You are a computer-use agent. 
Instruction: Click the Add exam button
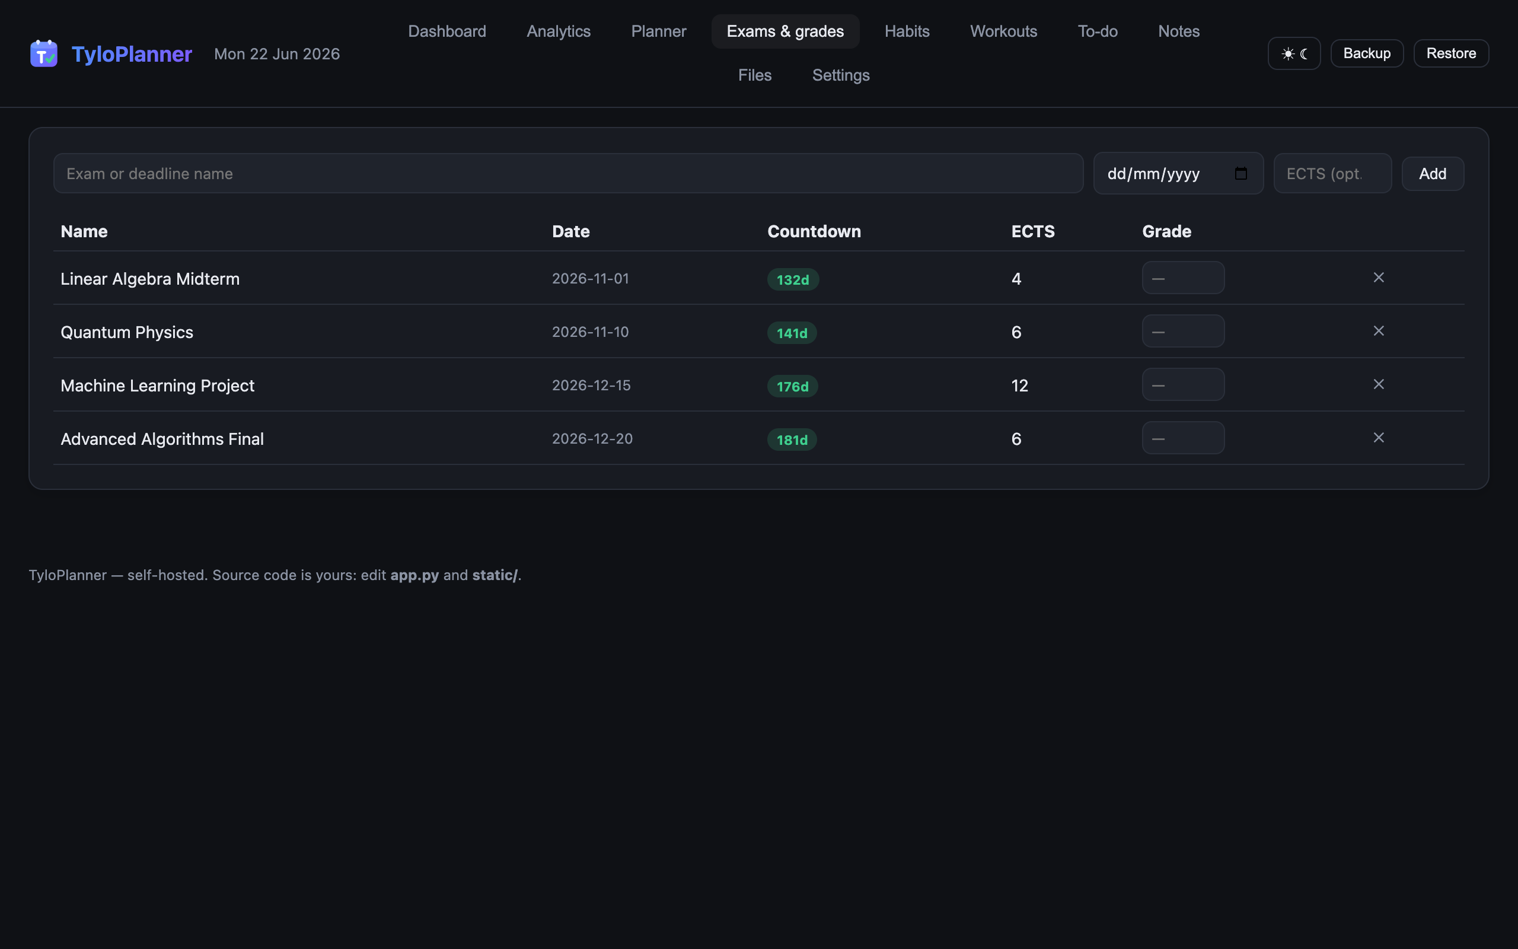pos(1433,174)
